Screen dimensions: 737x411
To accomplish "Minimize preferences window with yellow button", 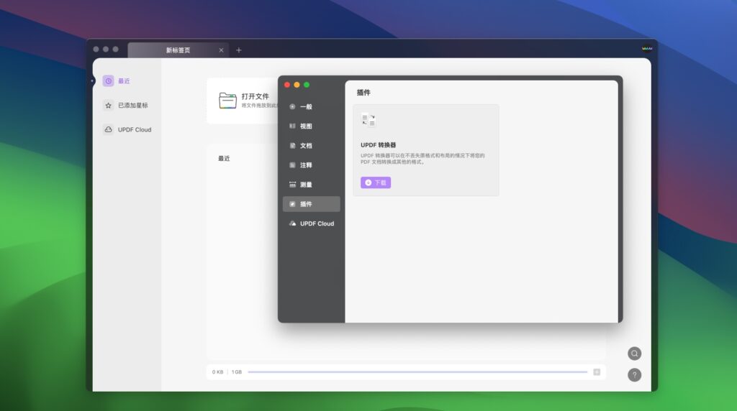I will (297, 85).
